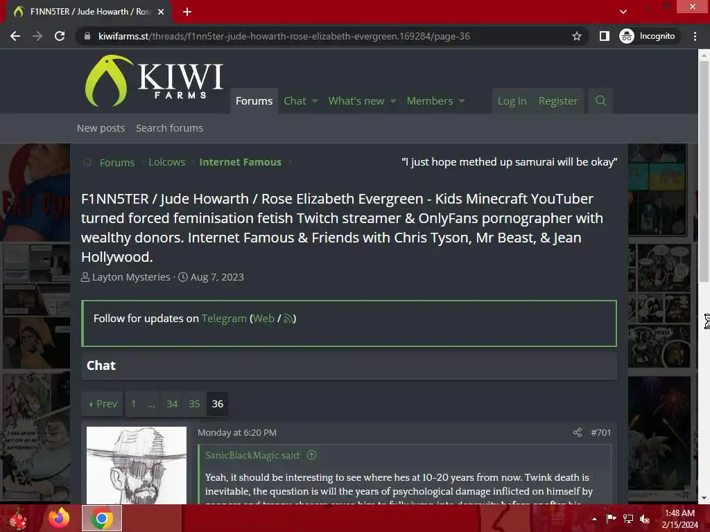Click home icon in breadcrumb
The width and height of the screenshot is (710, 532).
pos(87,162)
